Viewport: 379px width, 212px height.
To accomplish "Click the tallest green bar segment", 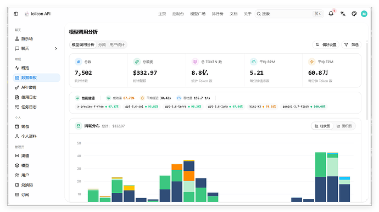I will [321, 165].
